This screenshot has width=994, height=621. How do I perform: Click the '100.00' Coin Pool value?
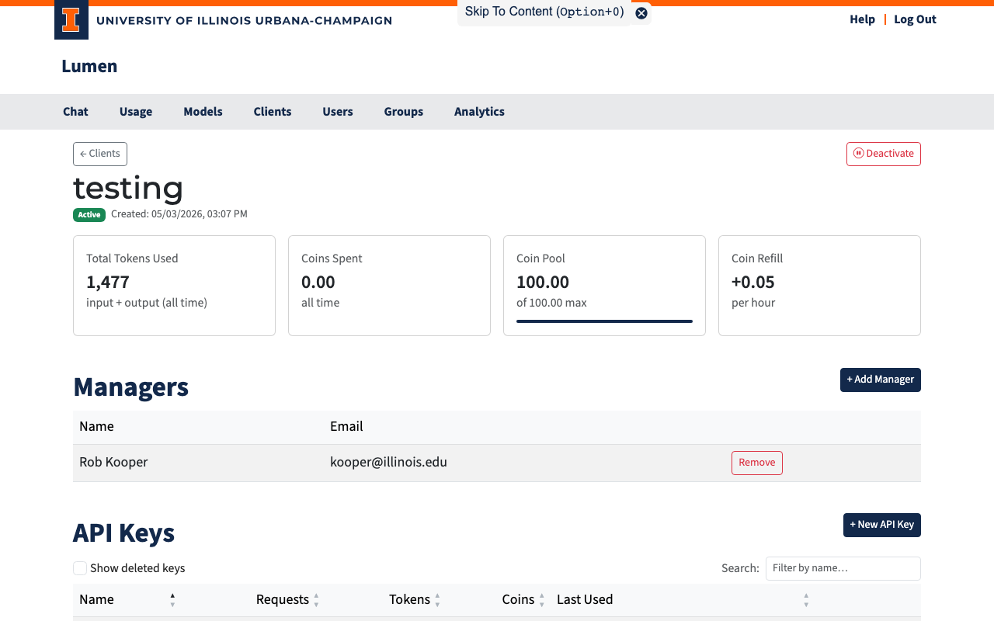pos(543,282)
